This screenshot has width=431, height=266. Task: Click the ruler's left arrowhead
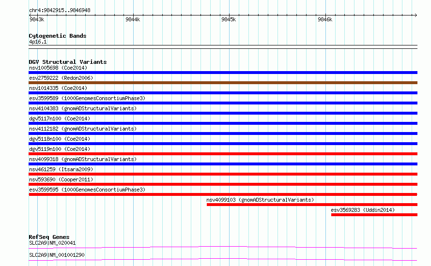(31, 15)
